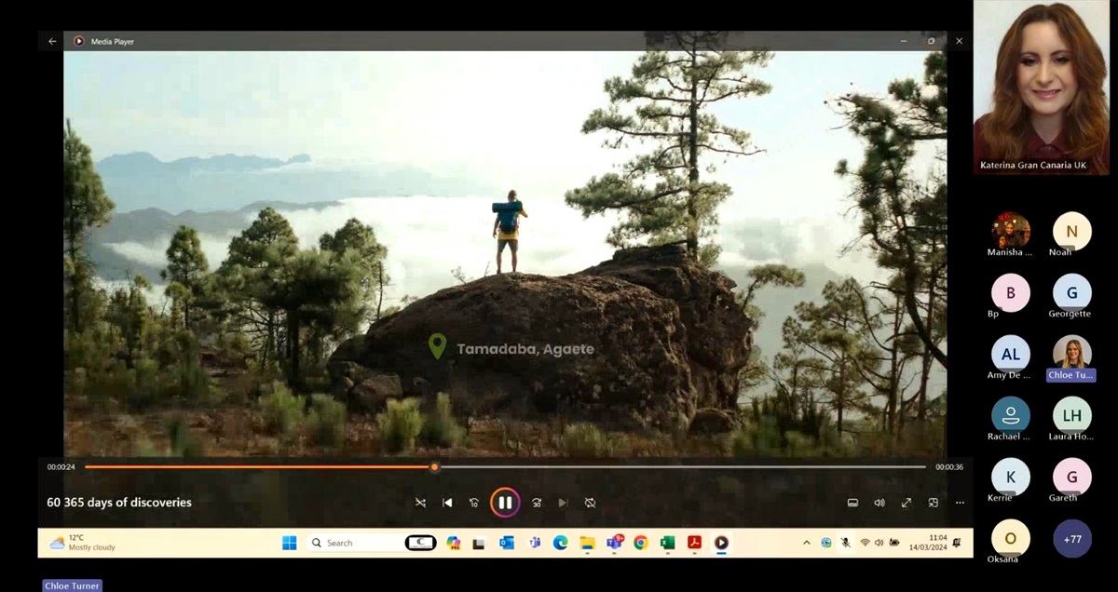This screenshot has width=1118, height=592.
Task: Go to the previous track
Action: (447, 503)
